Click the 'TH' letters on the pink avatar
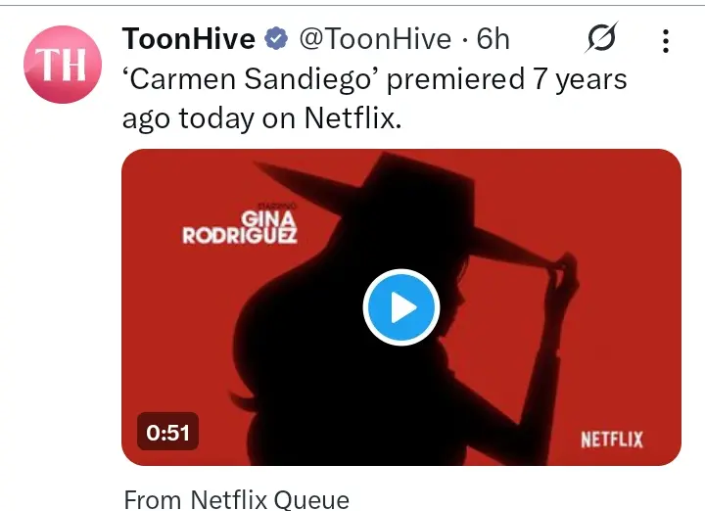This screenshot has height=511, width=705. point(61,65)
